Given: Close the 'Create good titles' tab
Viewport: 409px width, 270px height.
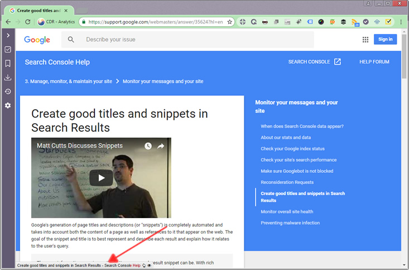Looking at the screenshot, I should 66,11.
